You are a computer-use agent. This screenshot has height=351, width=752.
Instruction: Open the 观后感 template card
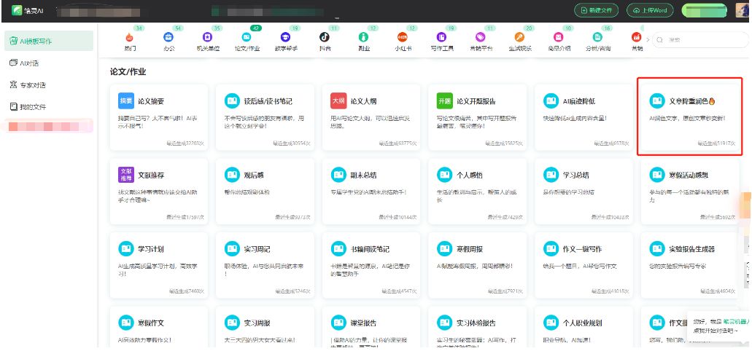(x=265, y=192)
